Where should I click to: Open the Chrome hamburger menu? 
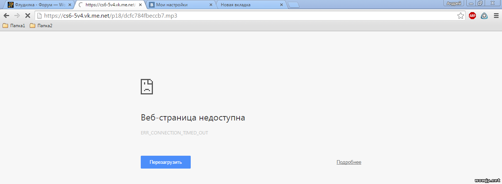pyautogui.click(x=496, y=16)
